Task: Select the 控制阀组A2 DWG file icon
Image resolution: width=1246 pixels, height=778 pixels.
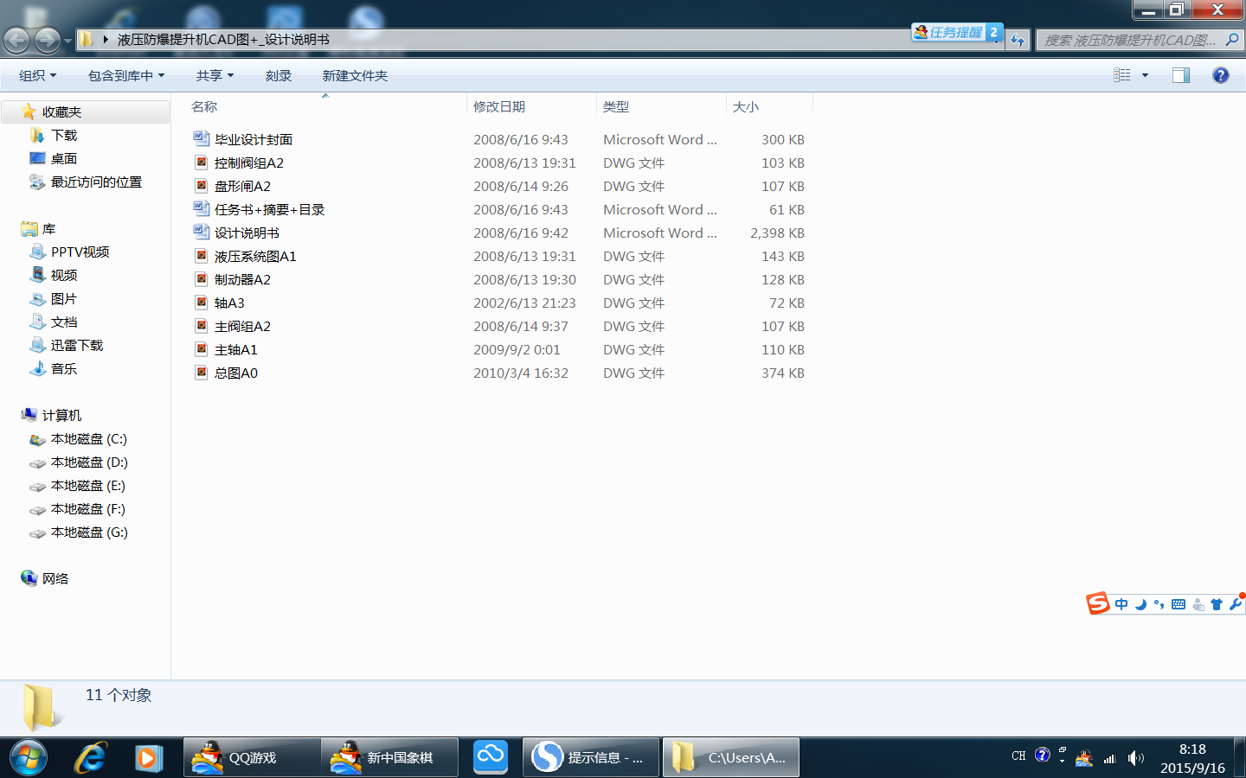Action: [x=202, y=163]
